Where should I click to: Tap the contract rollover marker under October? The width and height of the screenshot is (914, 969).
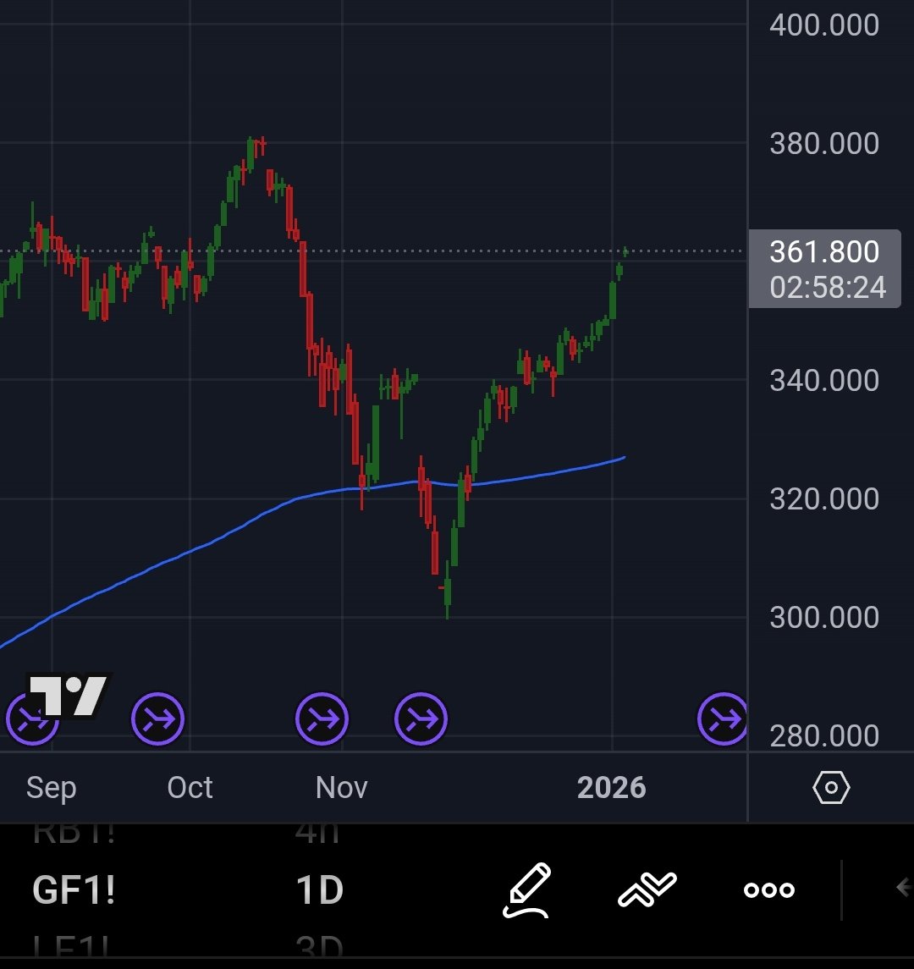(157, 718)
